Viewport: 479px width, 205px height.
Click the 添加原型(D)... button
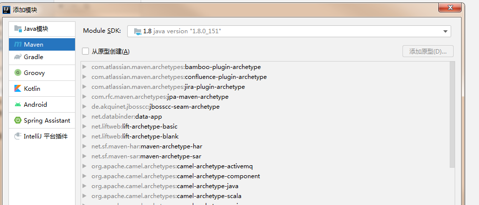pyautogui.click(x=428, y=51)
